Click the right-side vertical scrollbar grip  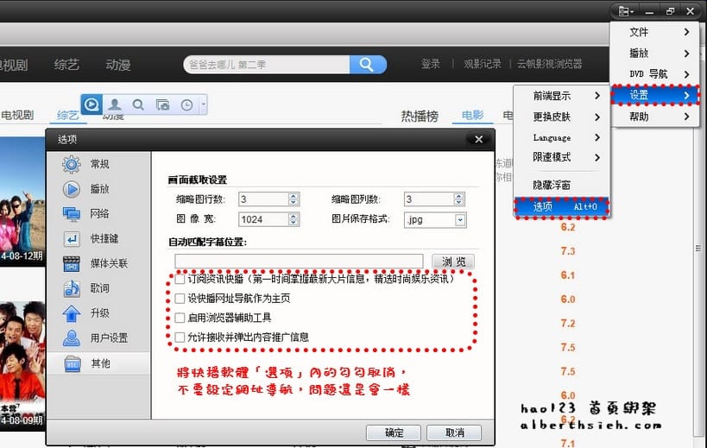pos(698,249)
